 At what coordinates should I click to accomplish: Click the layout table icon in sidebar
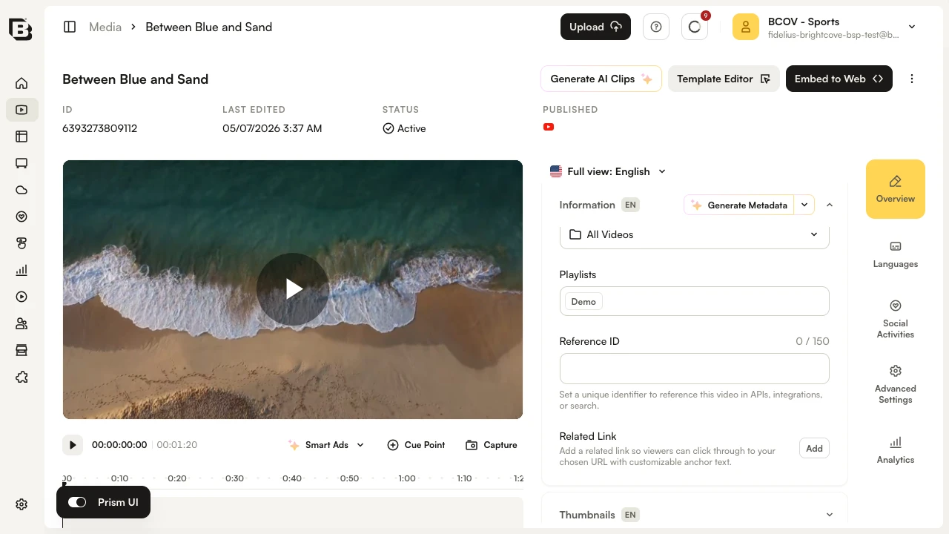[x=22, y=136]
